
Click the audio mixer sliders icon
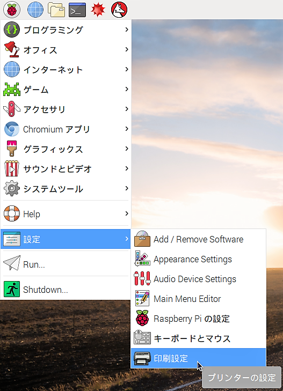142,278
